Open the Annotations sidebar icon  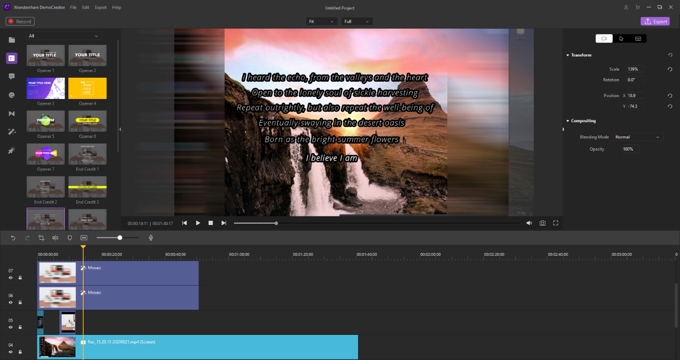[x=12, y=76]
